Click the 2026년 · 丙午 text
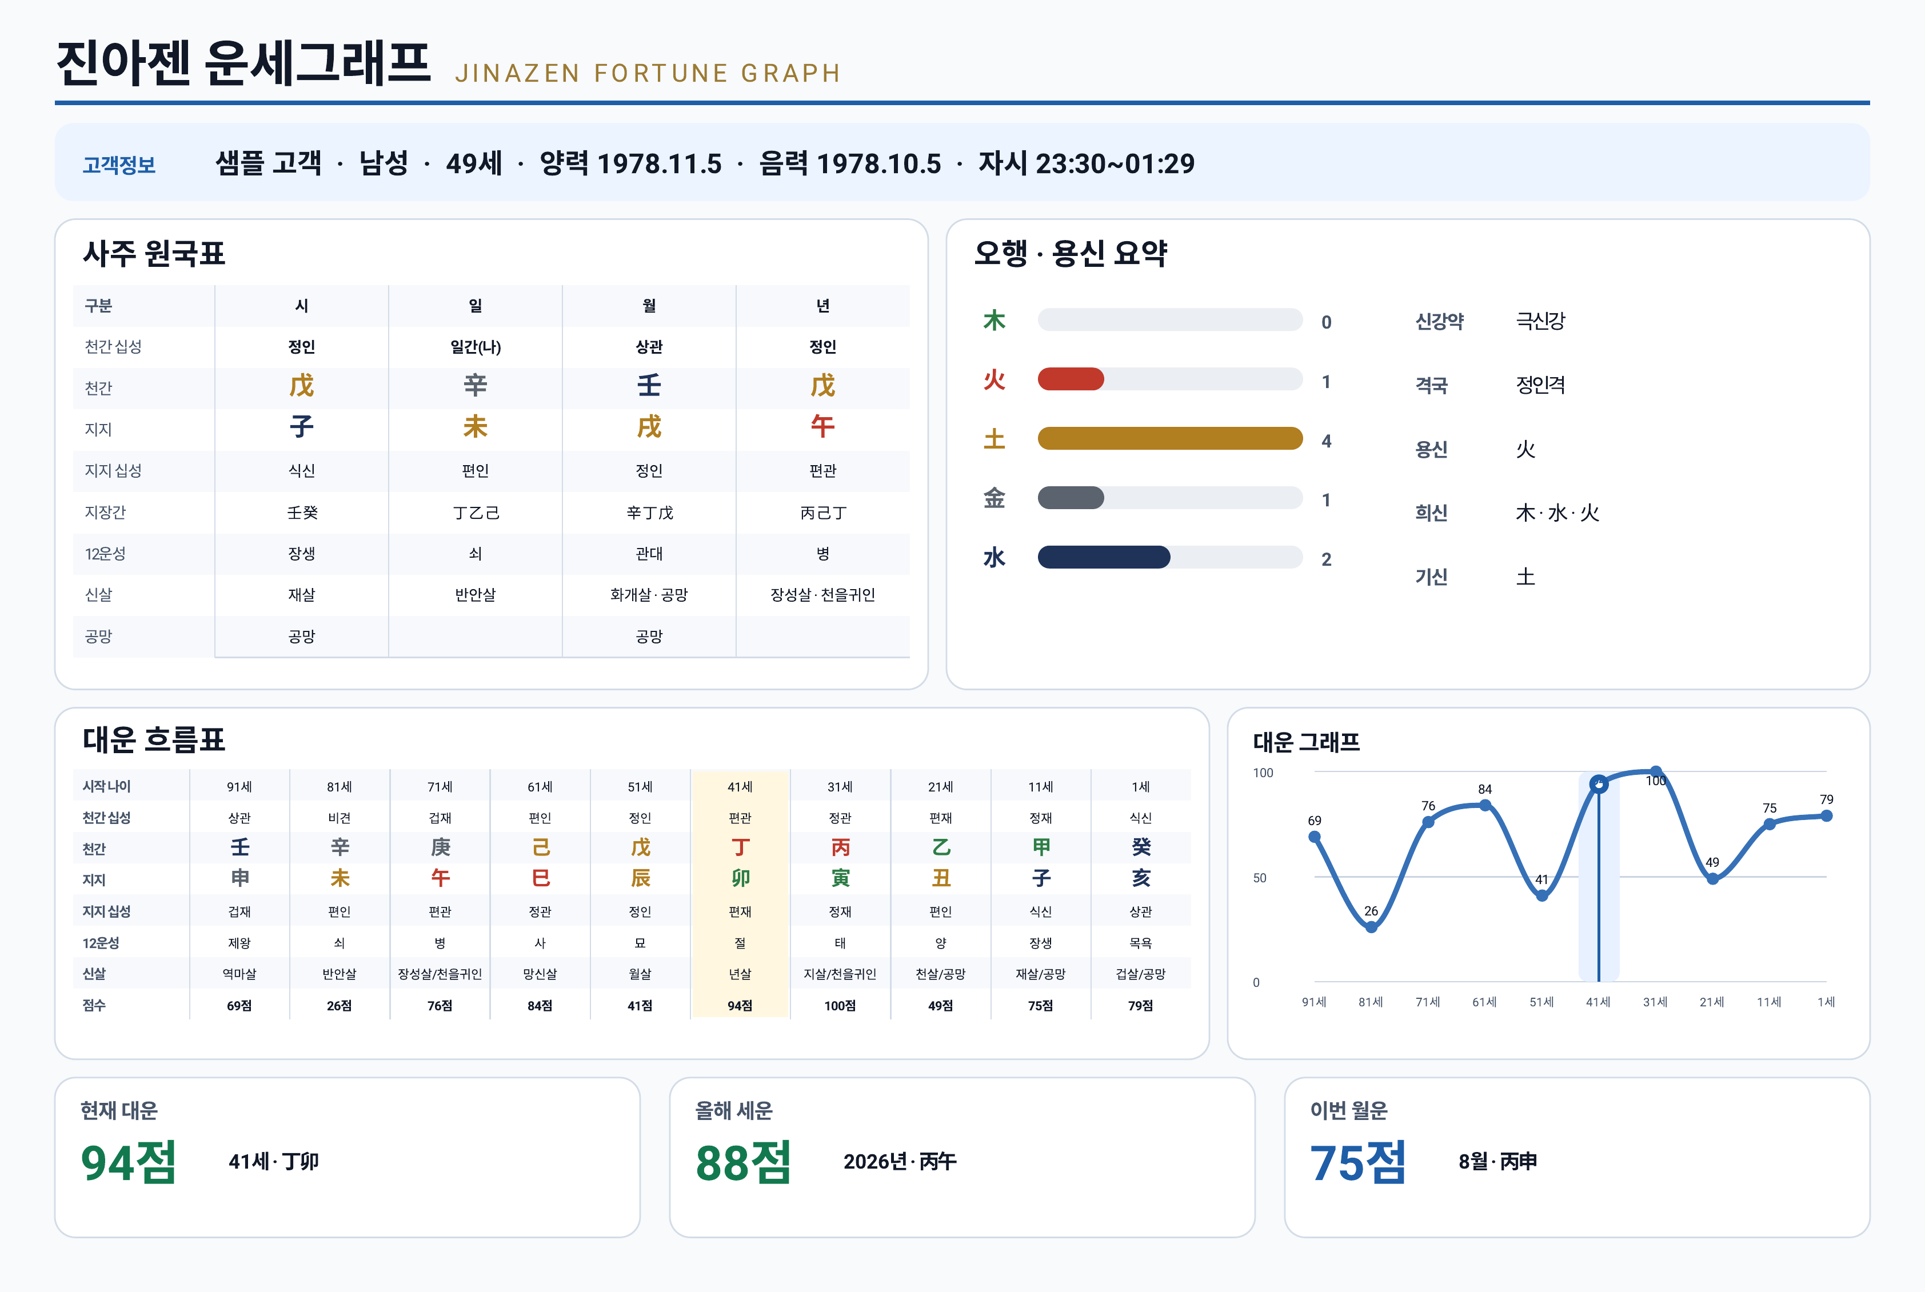1925x1292 pixels. 900,1161
